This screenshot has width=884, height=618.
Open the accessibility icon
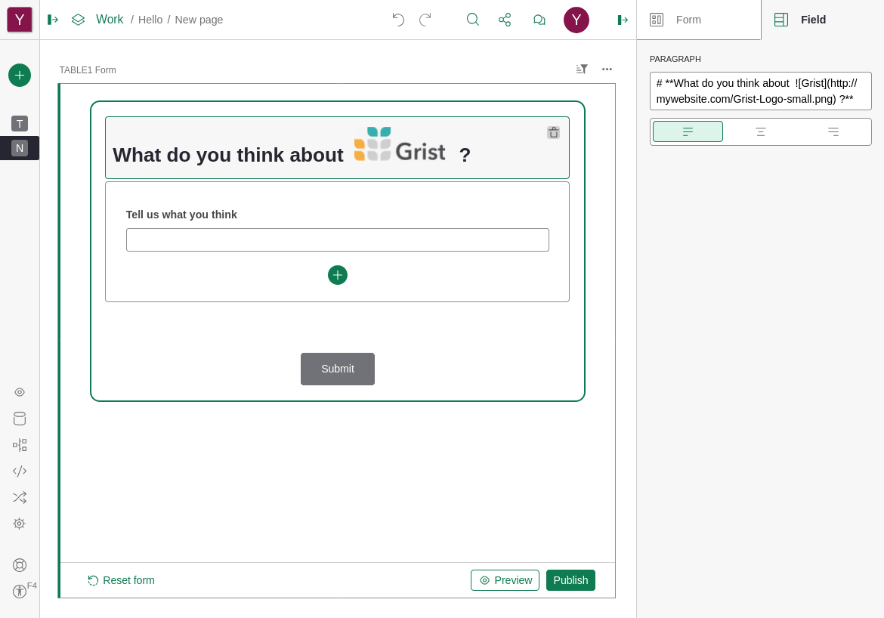(x=20, y=591)
